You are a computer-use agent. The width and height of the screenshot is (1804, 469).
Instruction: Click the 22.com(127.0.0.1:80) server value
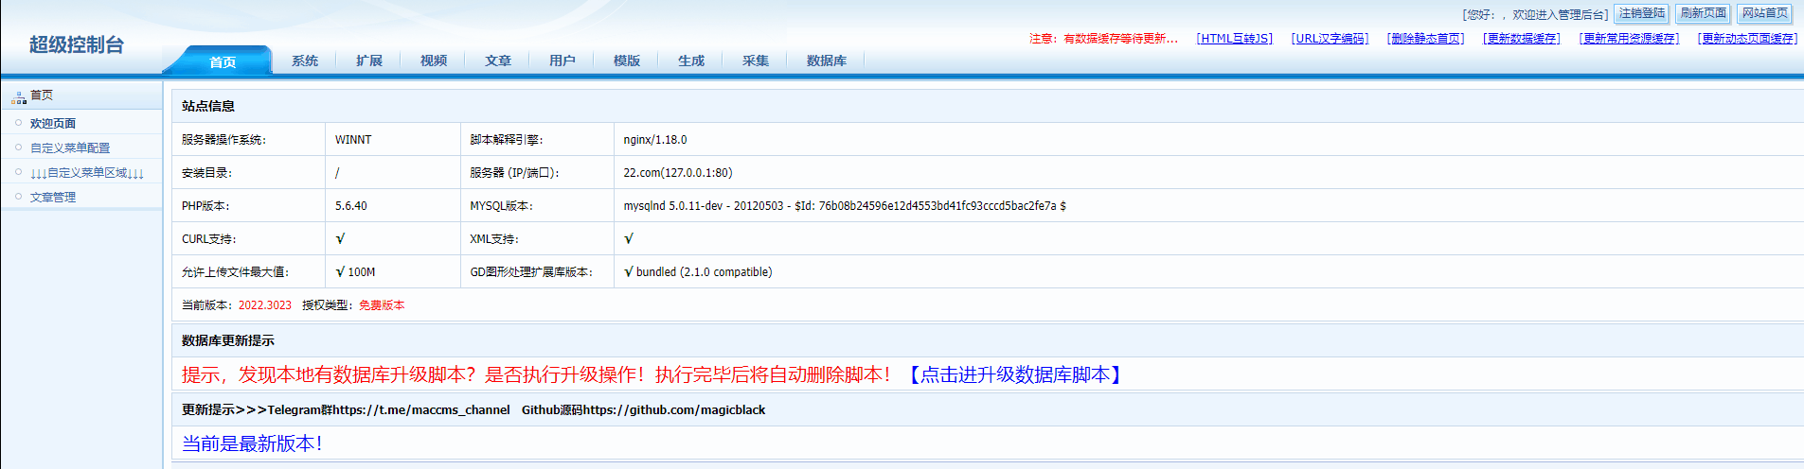[x=678, y=173]
